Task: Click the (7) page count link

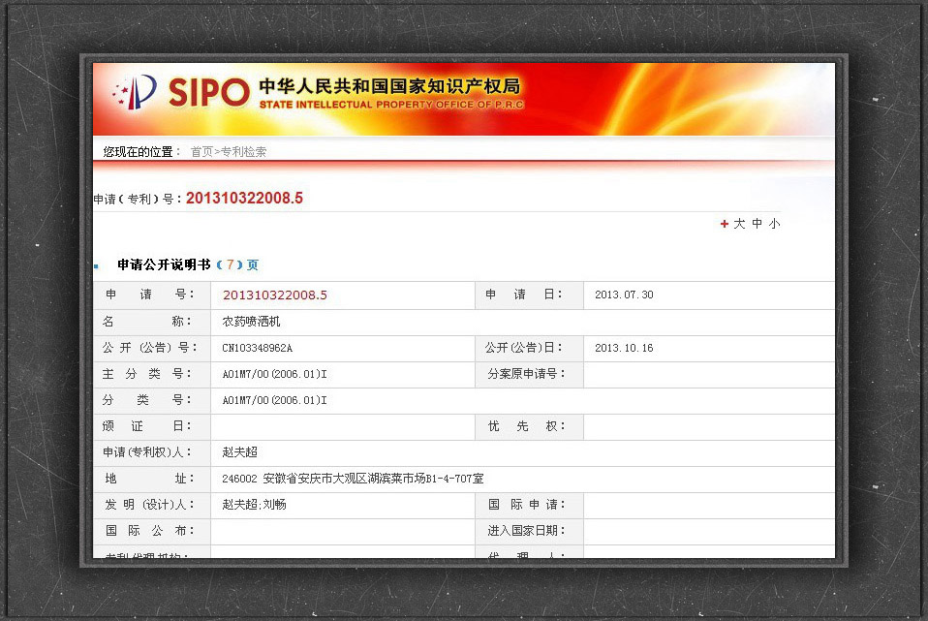Action: 231,264
